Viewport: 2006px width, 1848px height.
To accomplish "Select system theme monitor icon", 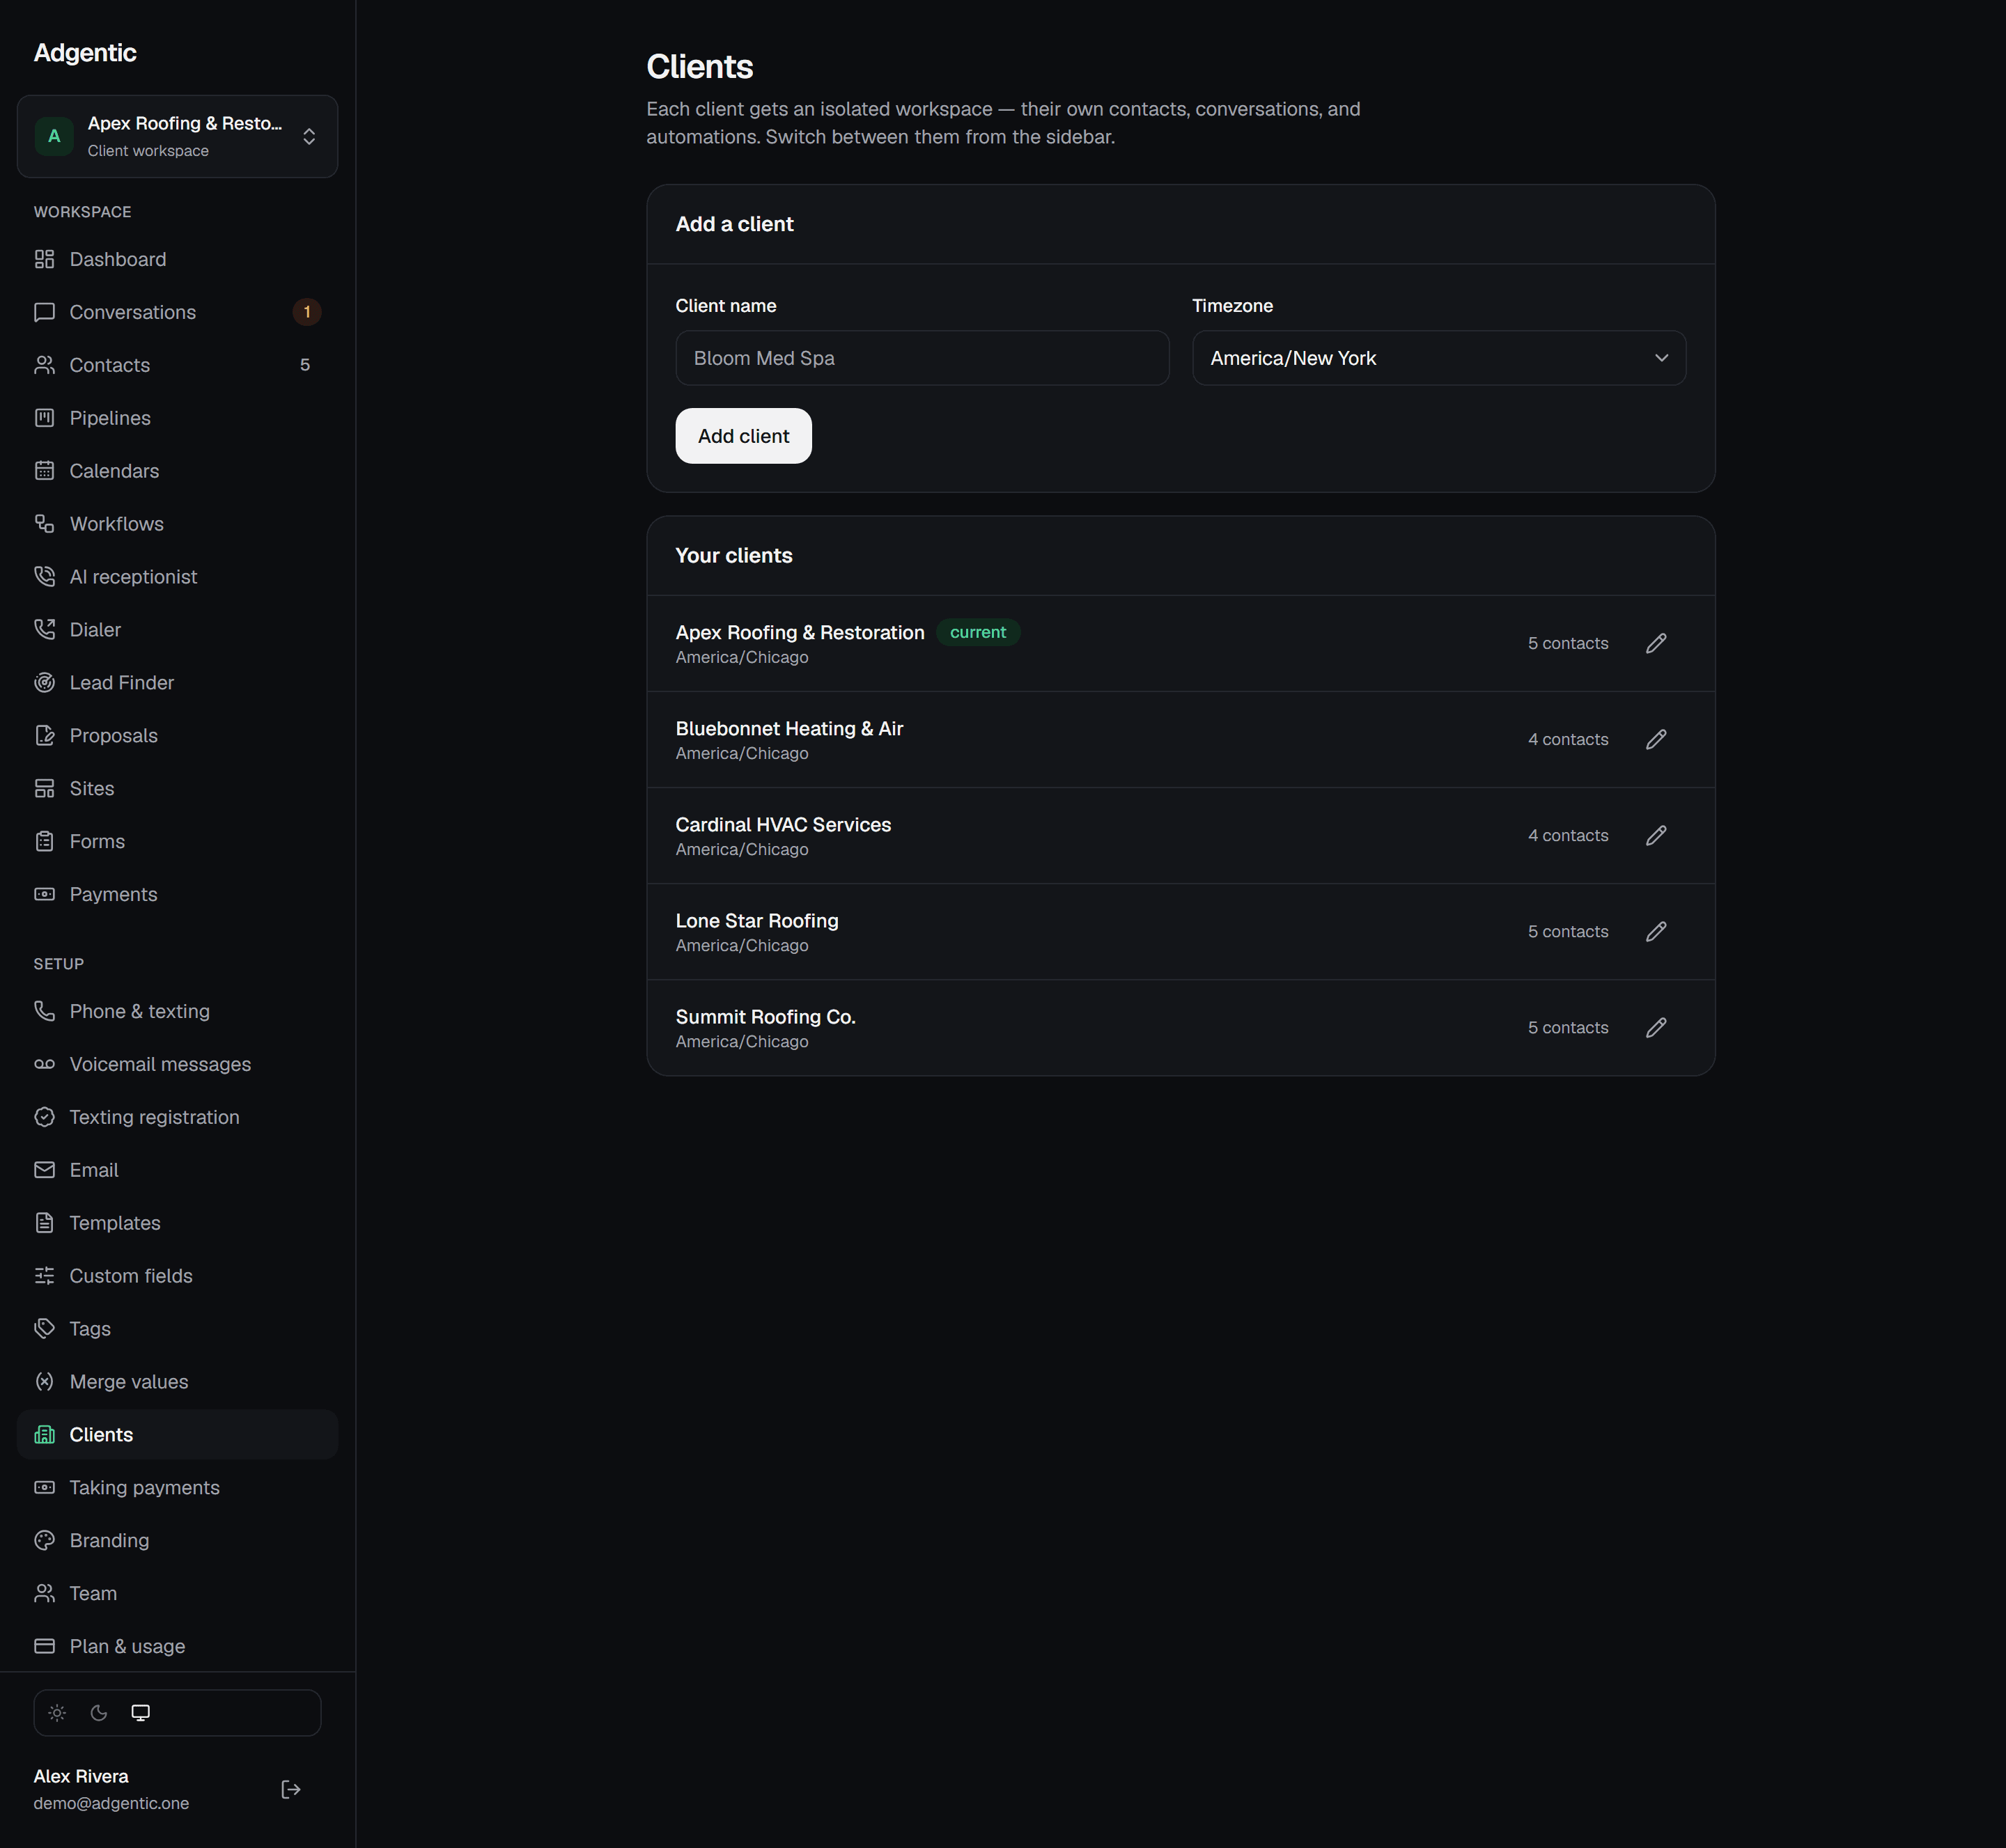I will tap(141, 1713).
